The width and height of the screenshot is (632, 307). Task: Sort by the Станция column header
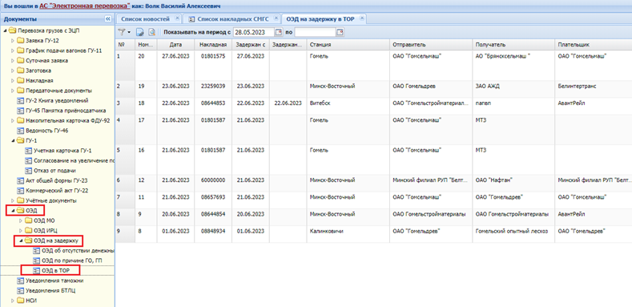pyautogui.click(x=348, y=45)
